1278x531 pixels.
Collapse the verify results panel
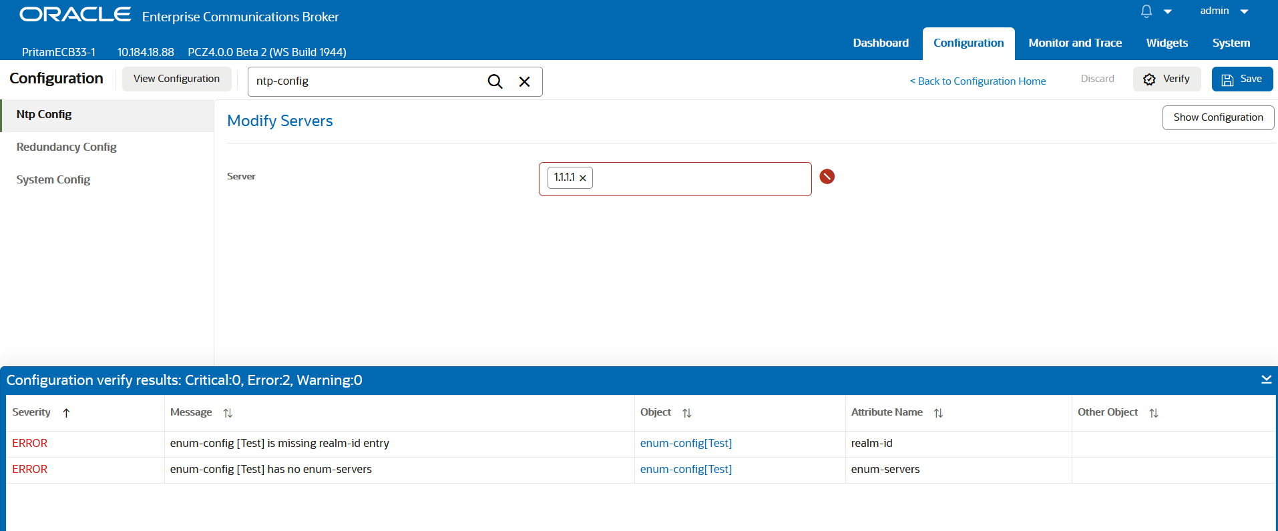[x=1266, y=380]
